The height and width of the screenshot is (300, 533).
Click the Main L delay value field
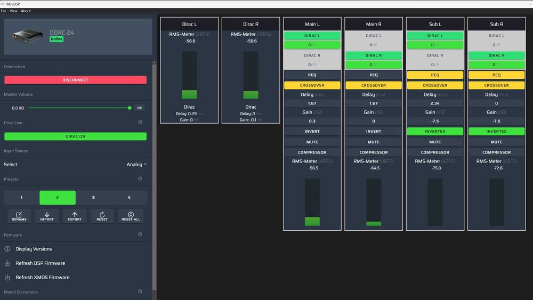pos(312,103)
